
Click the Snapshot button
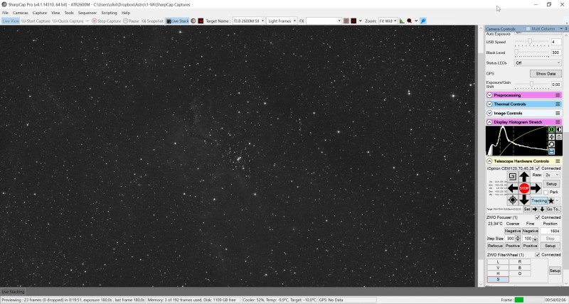click(x=152, y=21)
